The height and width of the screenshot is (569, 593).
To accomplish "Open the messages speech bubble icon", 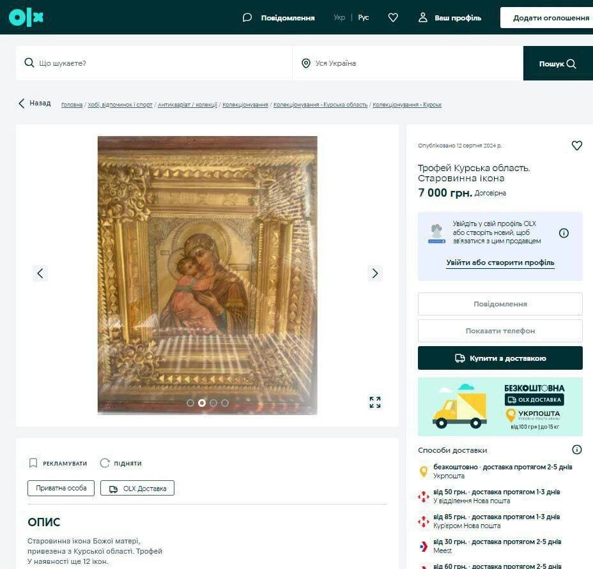I will pyautogui.click(x=247, y=17).
